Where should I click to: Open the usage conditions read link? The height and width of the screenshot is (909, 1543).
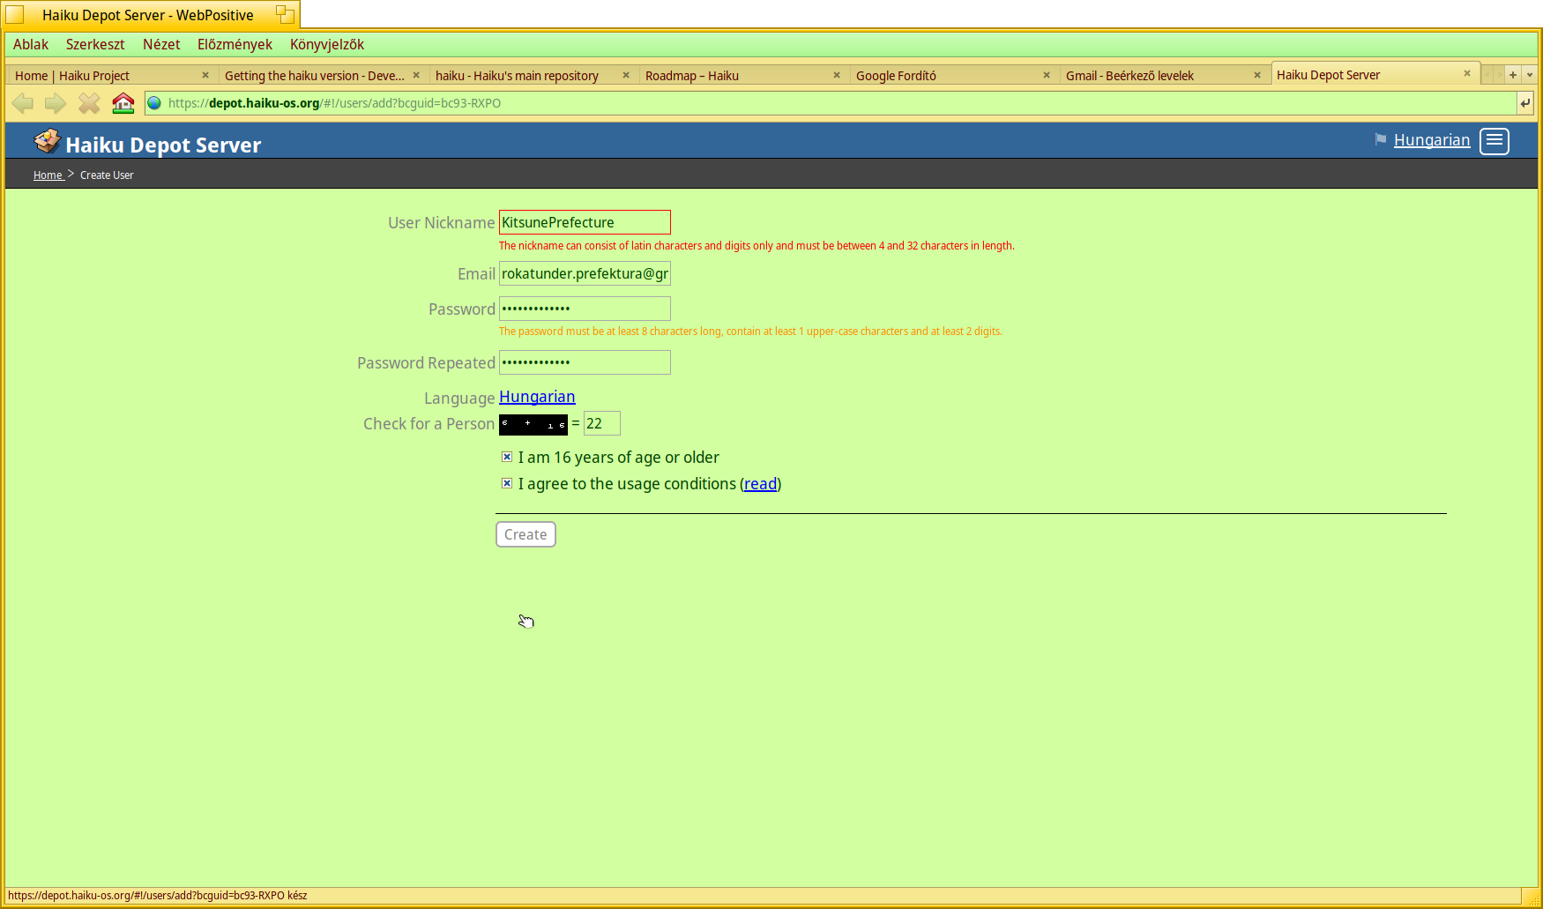[760, 483]
